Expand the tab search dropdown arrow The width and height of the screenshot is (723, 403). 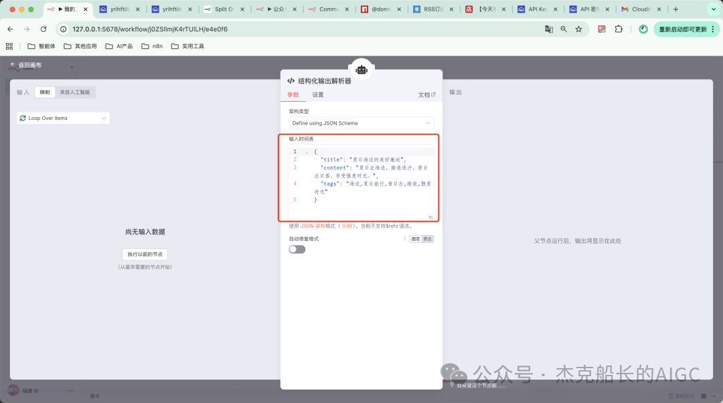714,9
